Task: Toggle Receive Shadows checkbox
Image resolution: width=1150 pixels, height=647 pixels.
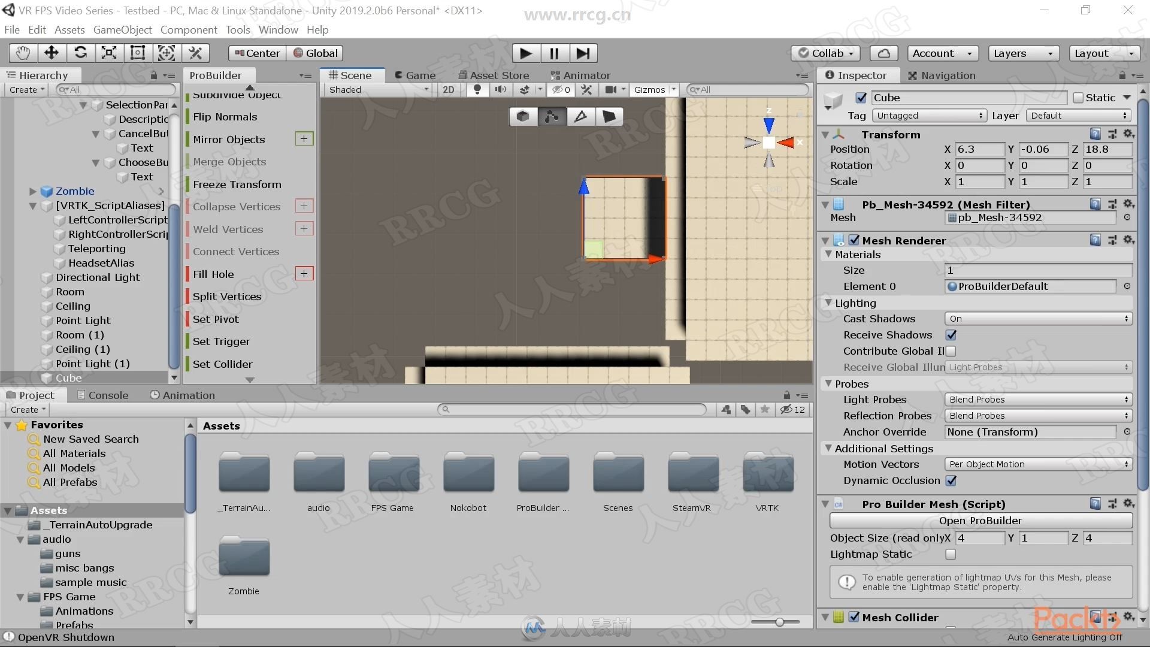Action: pos(951,335)
